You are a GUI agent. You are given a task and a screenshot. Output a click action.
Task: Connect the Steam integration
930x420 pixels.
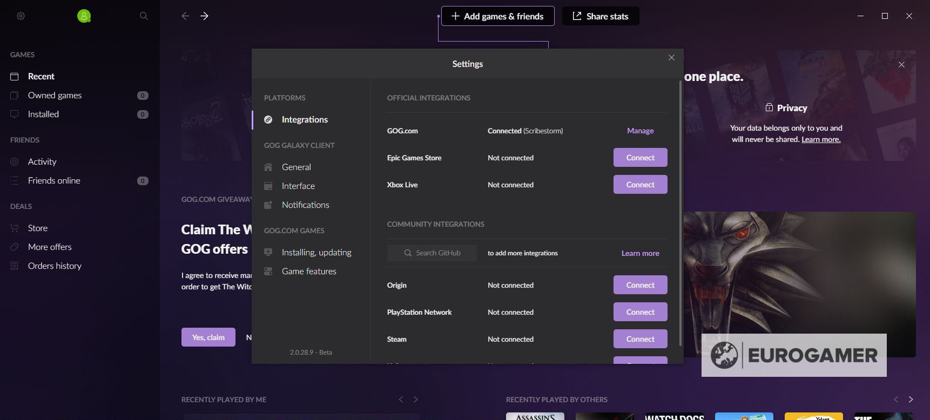pyautogui.click(x=640, y=339)
